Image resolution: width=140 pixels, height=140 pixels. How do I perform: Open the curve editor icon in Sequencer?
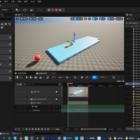[x=114, y=77]
